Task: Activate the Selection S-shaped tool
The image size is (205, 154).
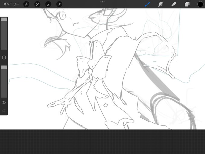Action: (x=48, y=4)
